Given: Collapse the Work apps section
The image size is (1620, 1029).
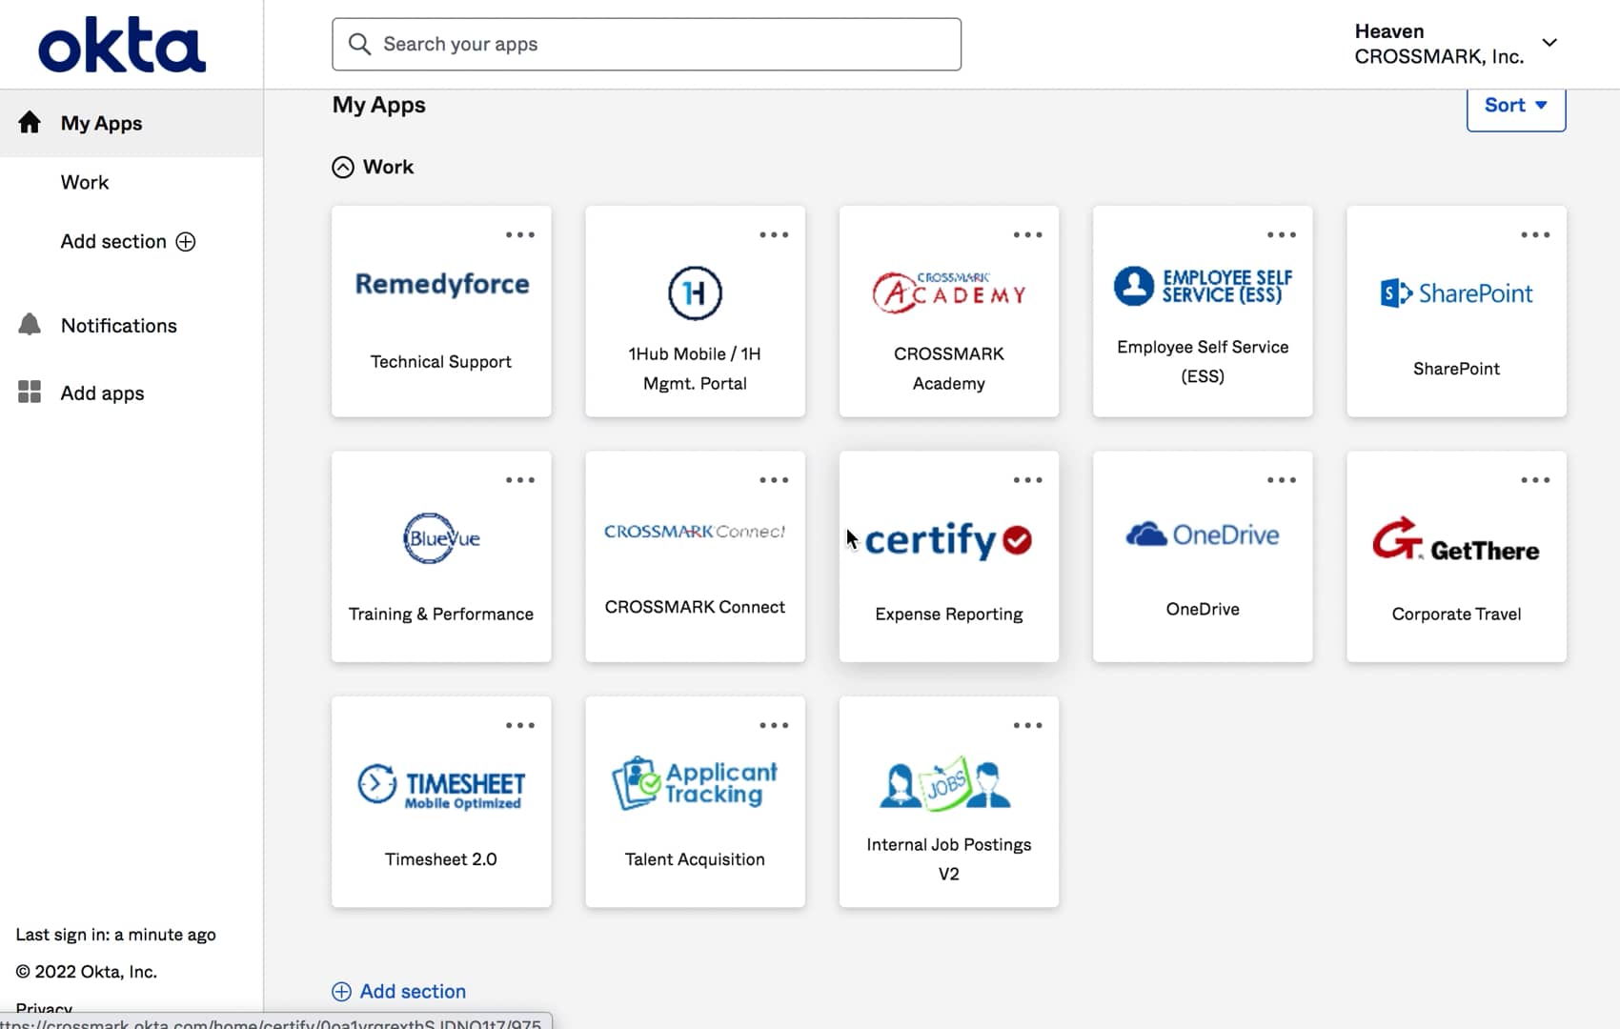Looking at the screenshot, I should 342,167.
